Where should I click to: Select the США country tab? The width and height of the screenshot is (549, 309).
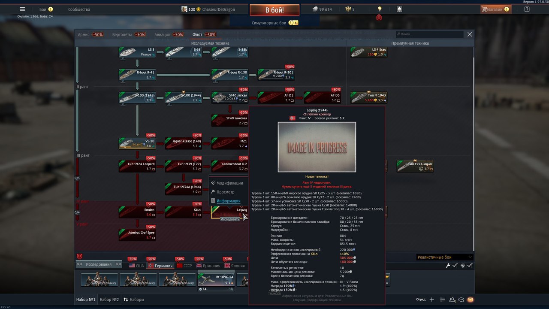coord(137,266)
